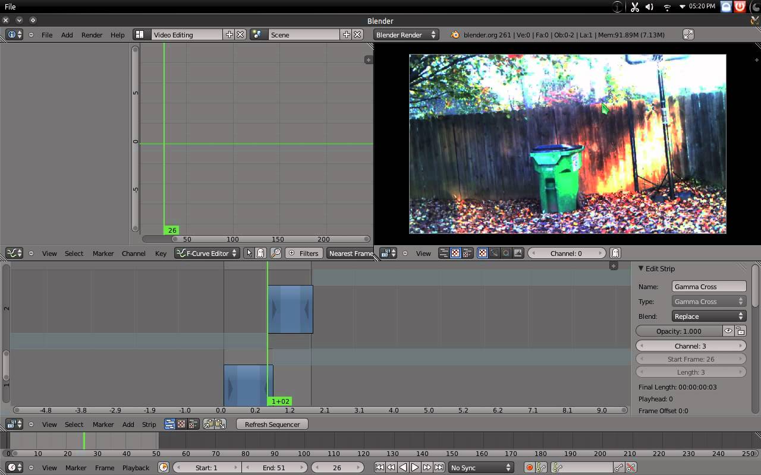Jump to the start frame
The height and width of the screenshot is (475, 761).
click(x=379, y=467)
